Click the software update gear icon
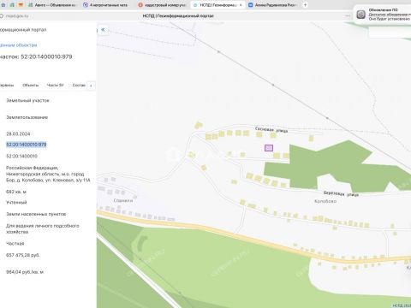The height and width of the screenshot is (308, 411). (x=360, y=15)
